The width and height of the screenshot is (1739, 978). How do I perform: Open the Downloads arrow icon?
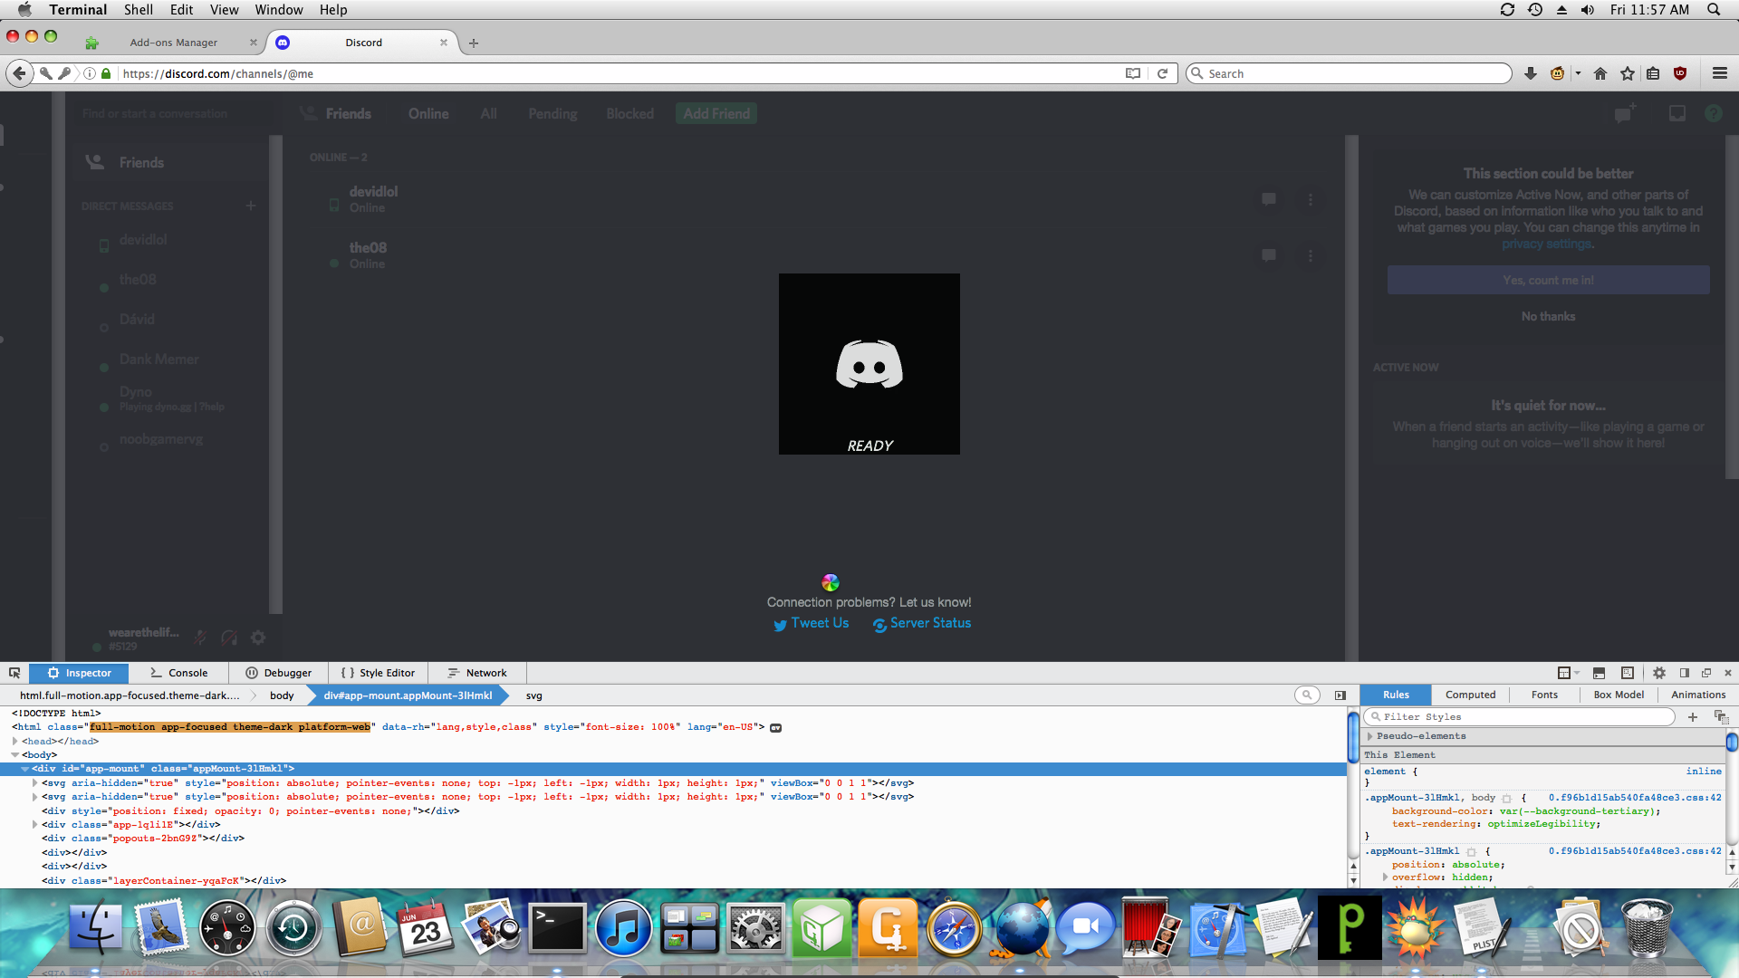(x=1531, y=73)
